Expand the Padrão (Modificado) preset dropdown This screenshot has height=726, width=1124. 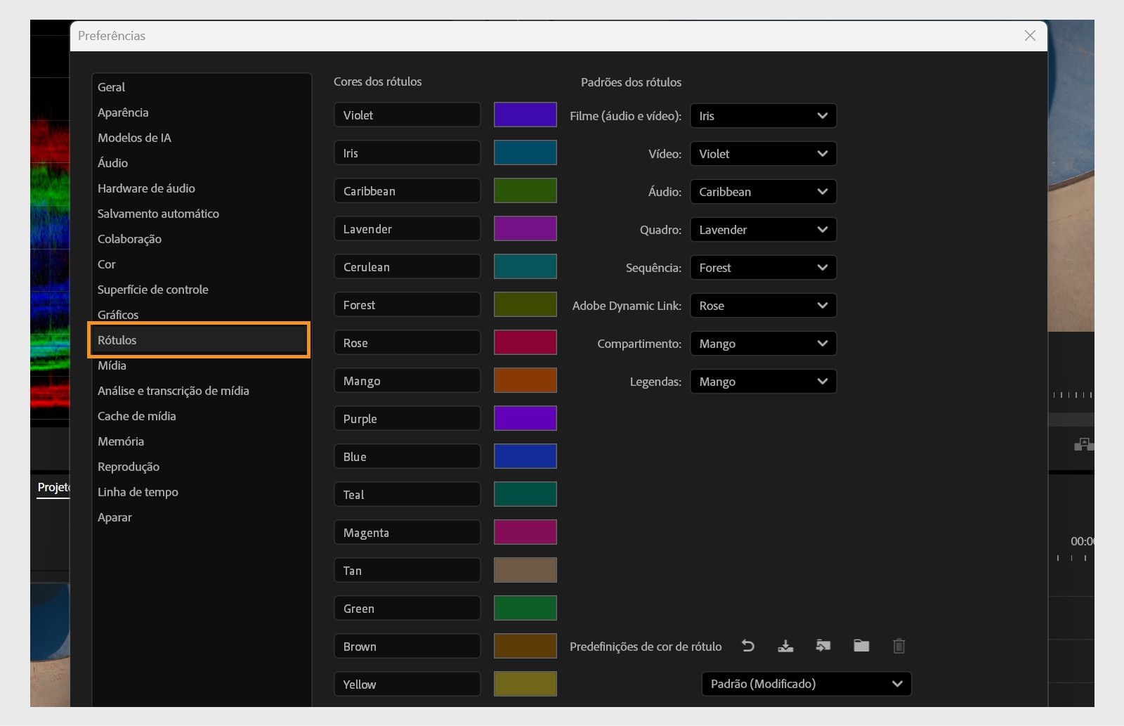click(x=806, y=684)
